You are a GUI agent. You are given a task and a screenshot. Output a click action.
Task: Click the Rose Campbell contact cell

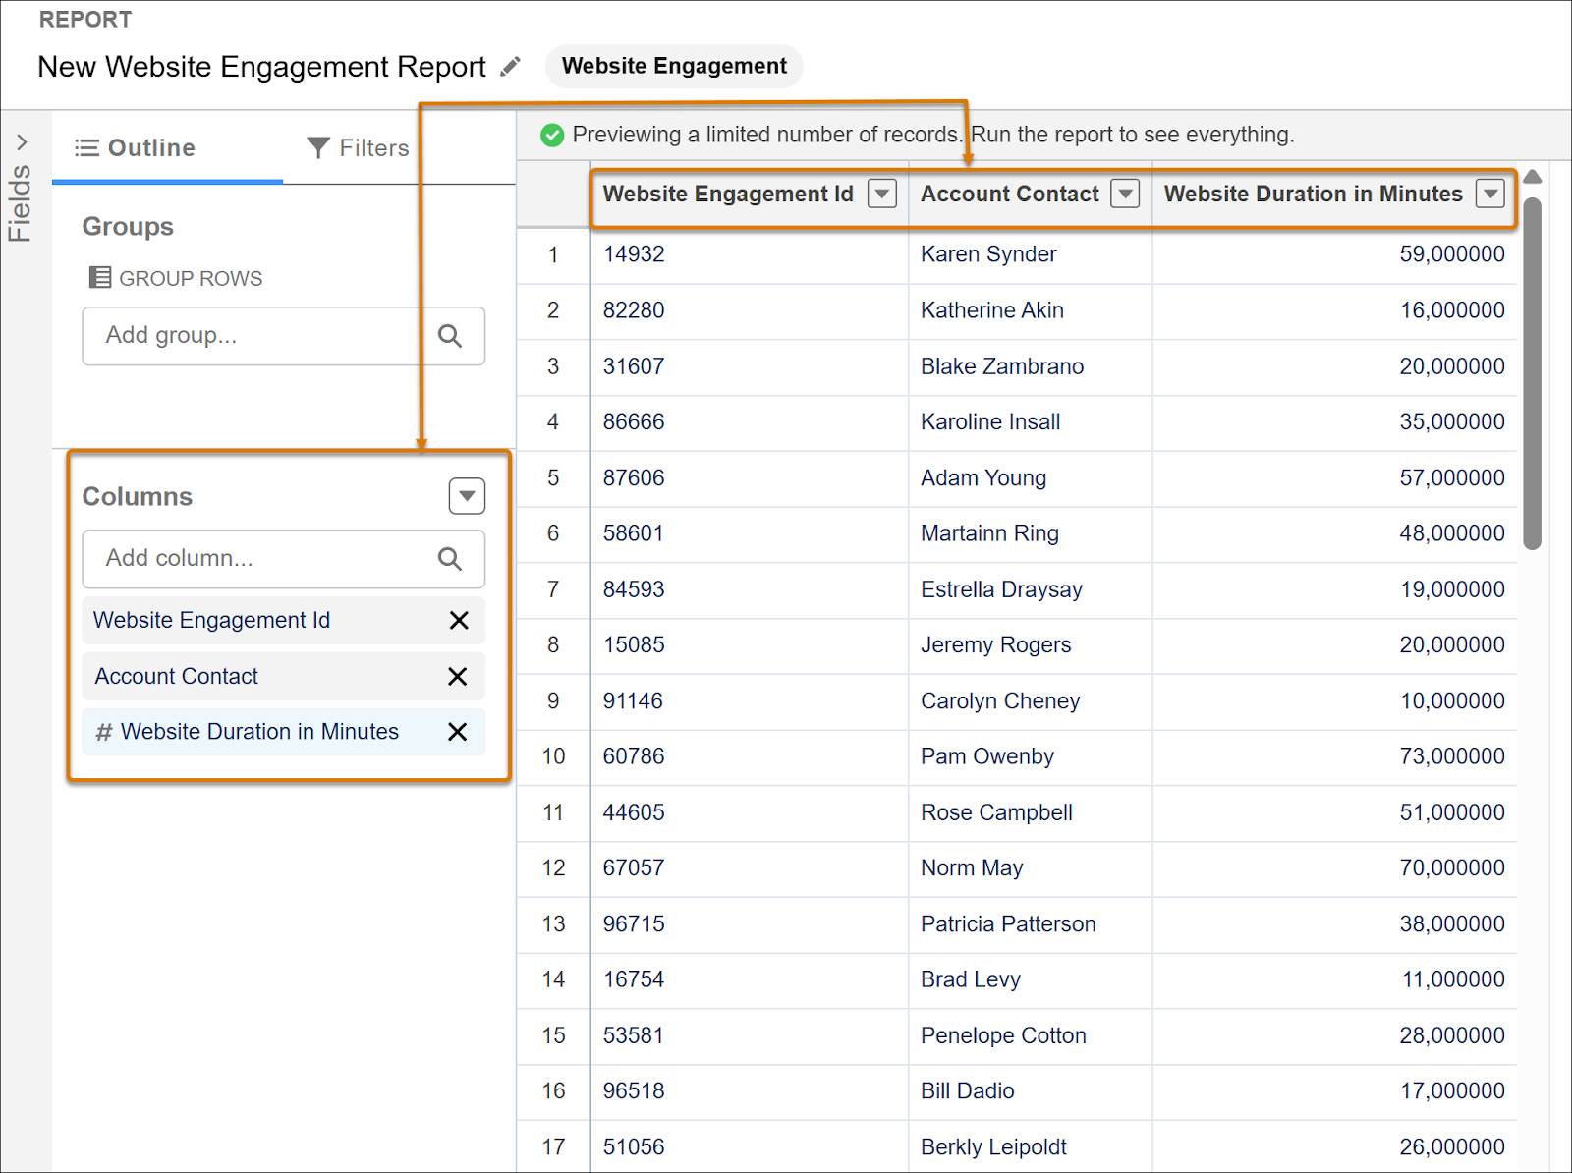click(x=1030, y=812)
